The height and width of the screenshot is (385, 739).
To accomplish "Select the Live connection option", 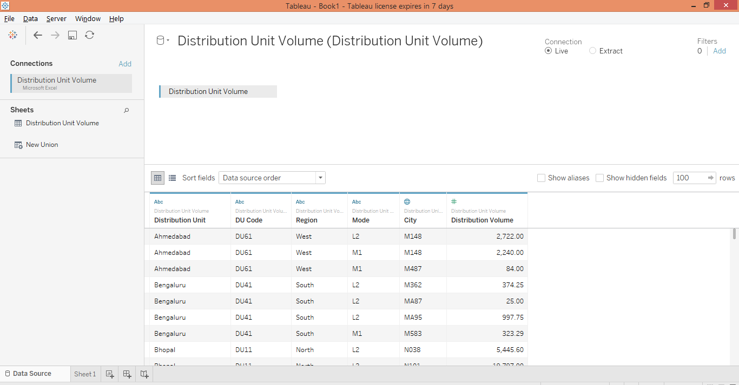I will (549, 51).
